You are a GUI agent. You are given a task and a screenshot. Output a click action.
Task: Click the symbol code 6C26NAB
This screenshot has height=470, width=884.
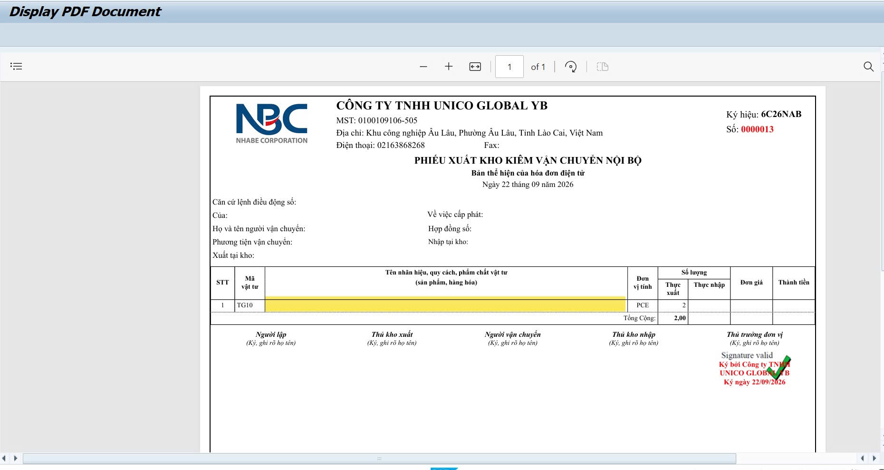point(781,114)
